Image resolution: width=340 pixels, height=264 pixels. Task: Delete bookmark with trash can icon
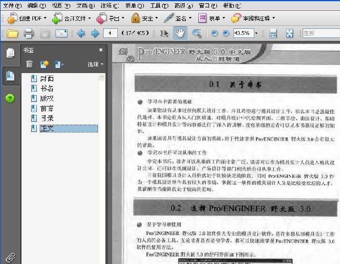coord(29,64)
